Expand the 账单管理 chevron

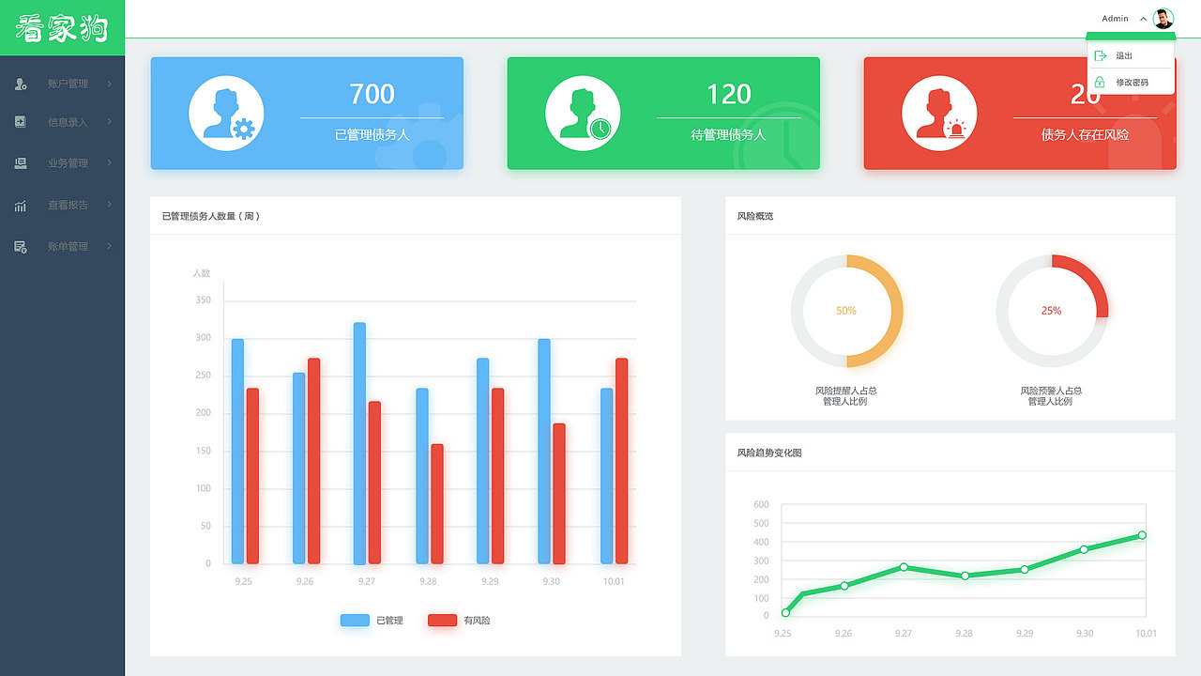(109, 246)
